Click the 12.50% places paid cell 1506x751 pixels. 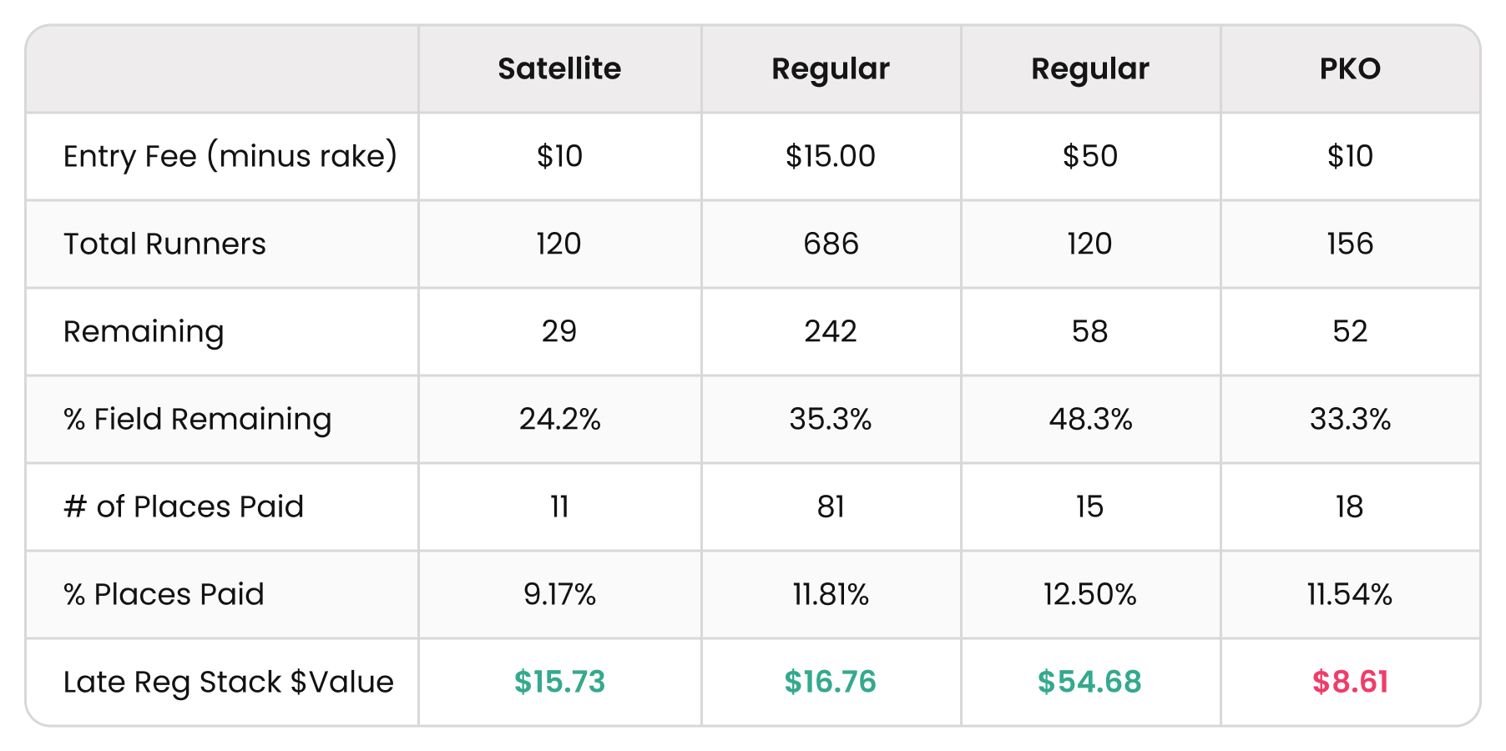[x=1089, y=594]
